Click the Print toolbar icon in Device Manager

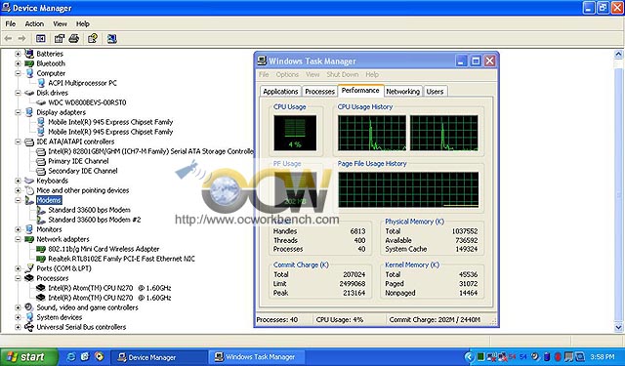[74, 39]
